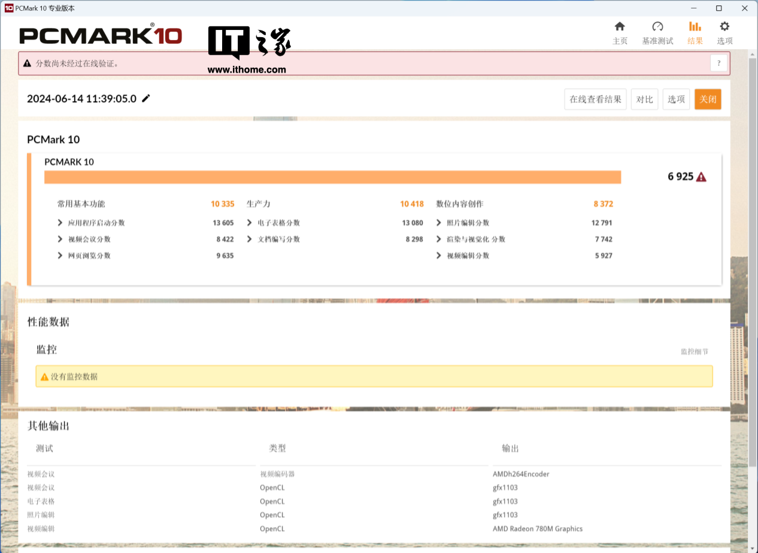The width and height of the screenshot is (758, 553).
Task: Click the orange PCMark 10 score bar
Action: pyautogui.click(x=332, y=177)
